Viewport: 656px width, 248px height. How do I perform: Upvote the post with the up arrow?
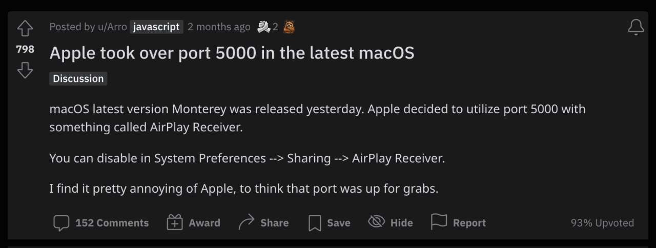[x=25, y=29]
